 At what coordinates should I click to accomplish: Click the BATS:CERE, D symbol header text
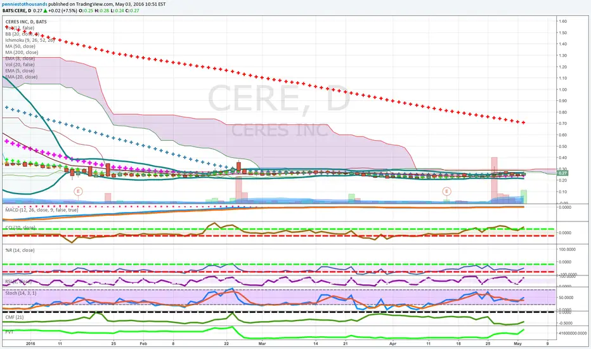click(x=17, y=11)
